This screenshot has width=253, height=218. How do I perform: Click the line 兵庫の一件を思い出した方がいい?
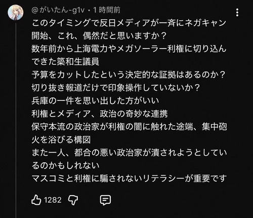[x=95, y=101]
